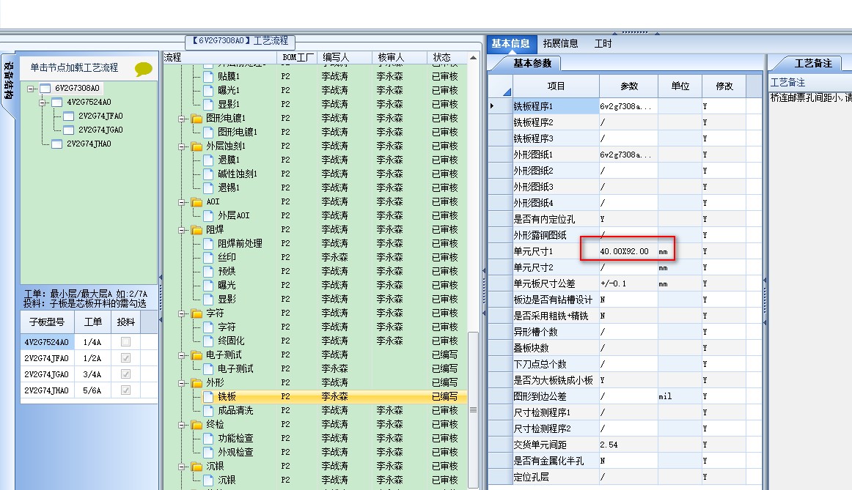Click the 参数 column header
This screenshot has height=490, width=852.
coord(628,86)
